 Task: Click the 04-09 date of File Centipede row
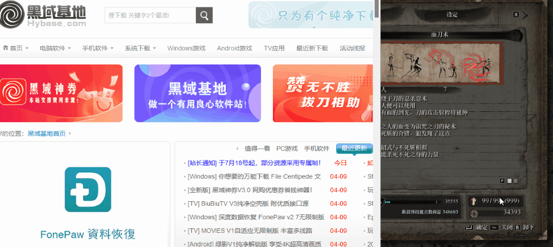(x=338, y=176)
